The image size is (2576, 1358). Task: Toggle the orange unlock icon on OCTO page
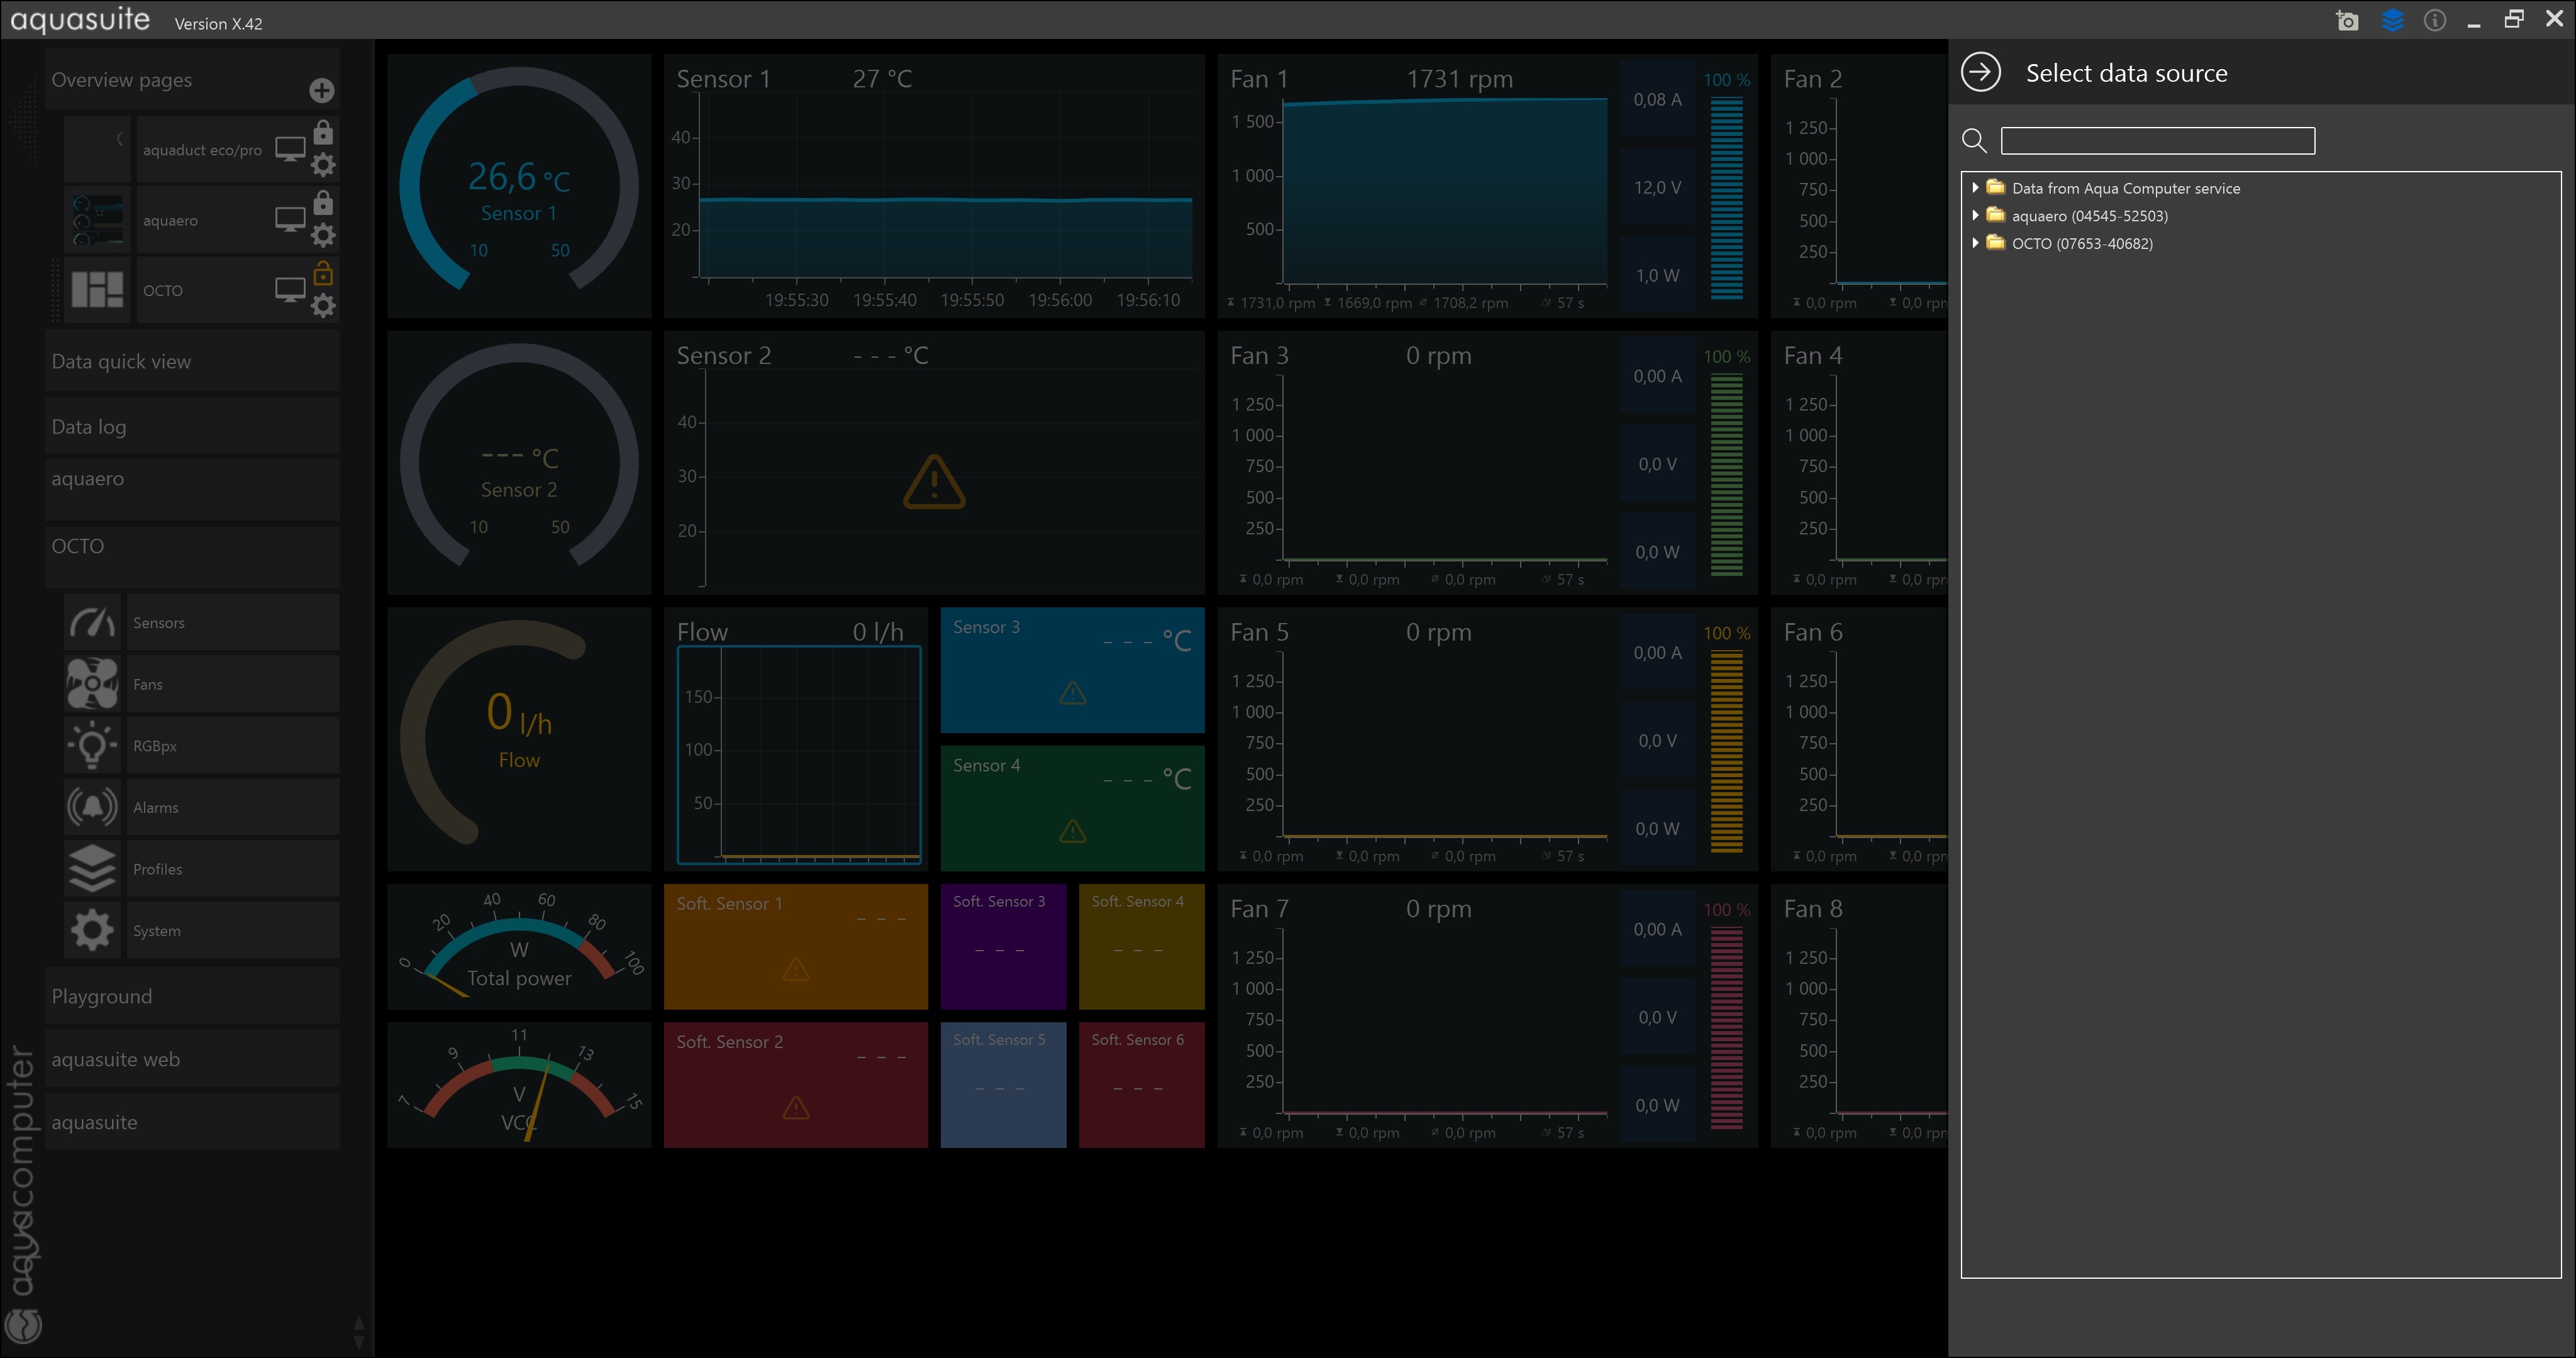click(x=323, y=274)
